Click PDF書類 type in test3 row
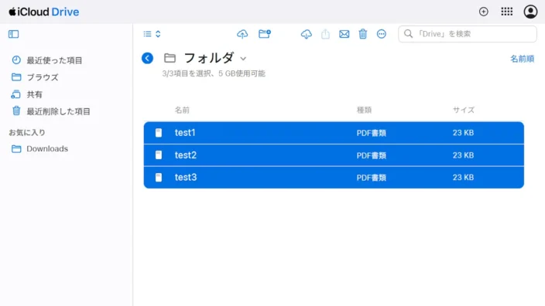 [372, 178]
